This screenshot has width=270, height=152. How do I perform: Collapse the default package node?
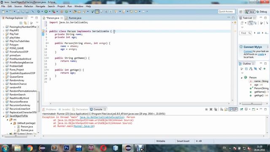[x=11, y=123]
